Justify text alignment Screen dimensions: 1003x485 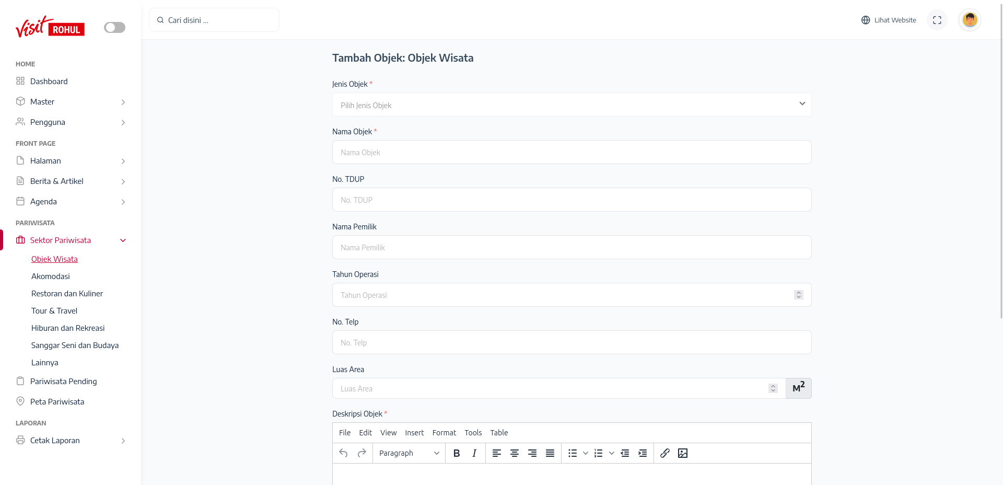click(550, 453)
